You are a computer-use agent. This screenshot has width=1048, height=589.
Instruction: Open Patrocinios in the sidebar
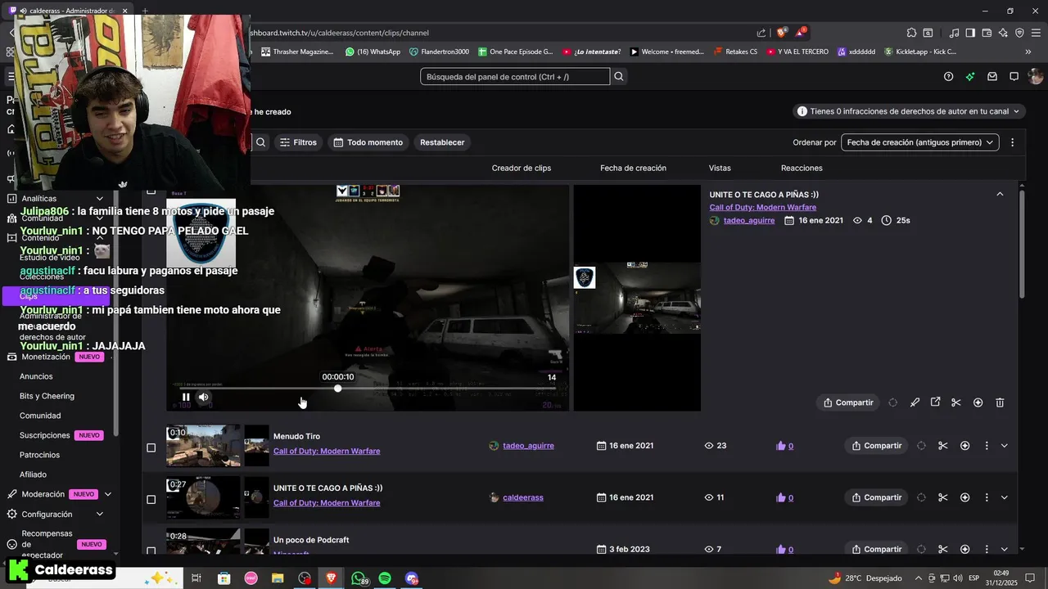pyautogui.click(x=39, y=455)
